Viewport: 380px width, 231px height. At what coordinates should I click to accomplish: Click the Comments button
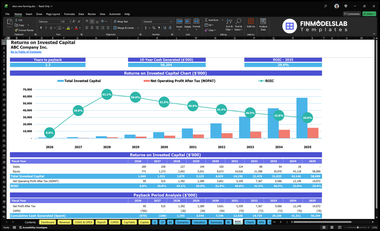(352, 14)
